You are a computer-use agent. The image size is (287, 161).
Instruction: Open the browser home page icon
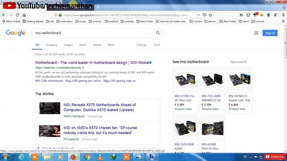(24, 15)
